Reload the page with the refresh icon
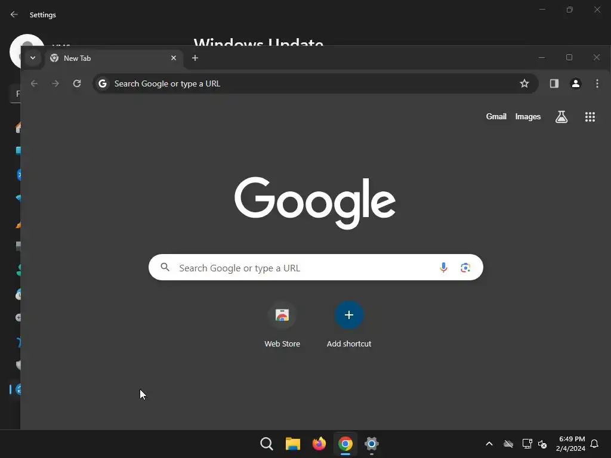 [77, 83]
